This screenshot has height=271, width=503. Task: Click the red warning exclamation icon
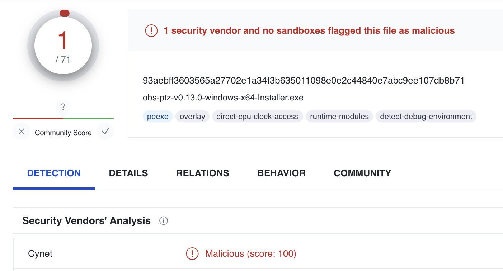click(151, 30)
